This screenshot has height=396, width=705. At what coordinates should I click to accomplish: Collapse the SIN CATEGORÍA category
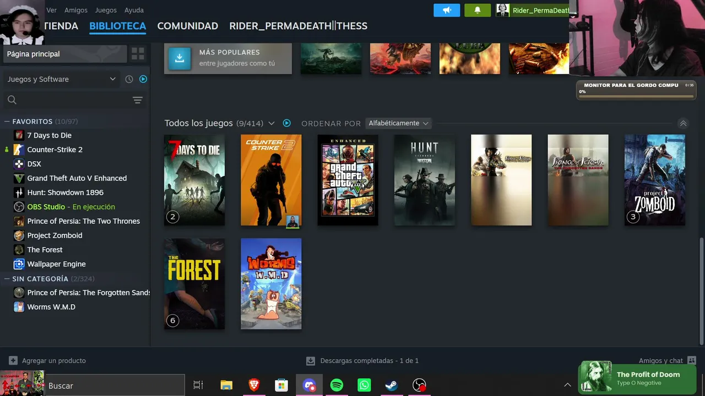(x=7, y=279)
